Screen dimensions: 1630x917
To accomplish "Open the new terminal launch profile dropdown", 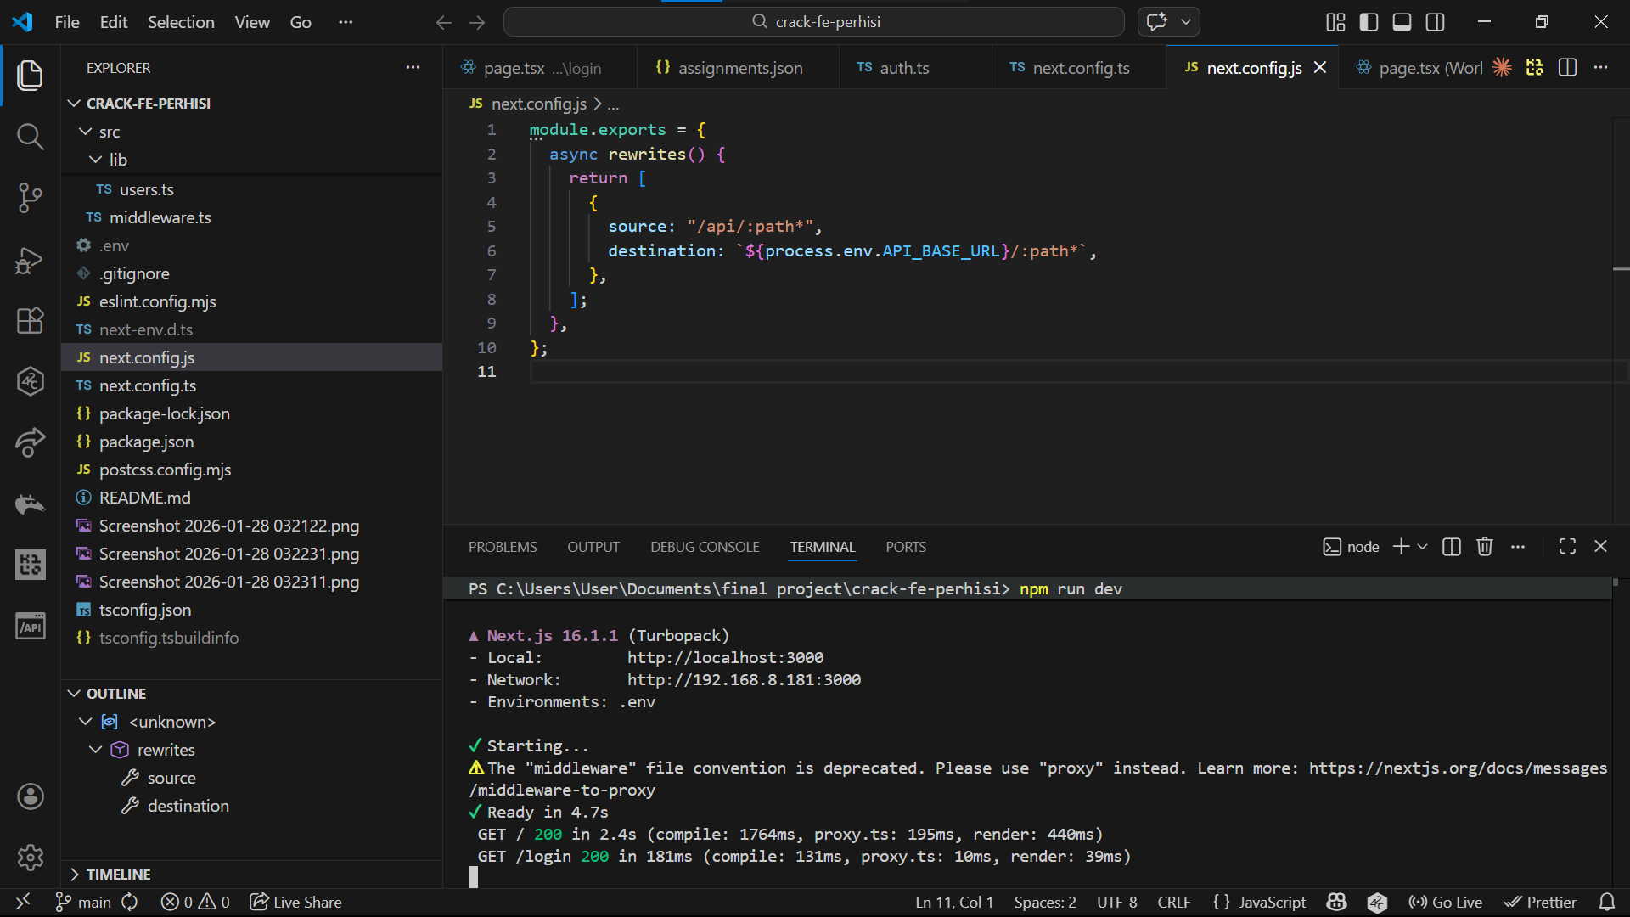I will 1423,547.
